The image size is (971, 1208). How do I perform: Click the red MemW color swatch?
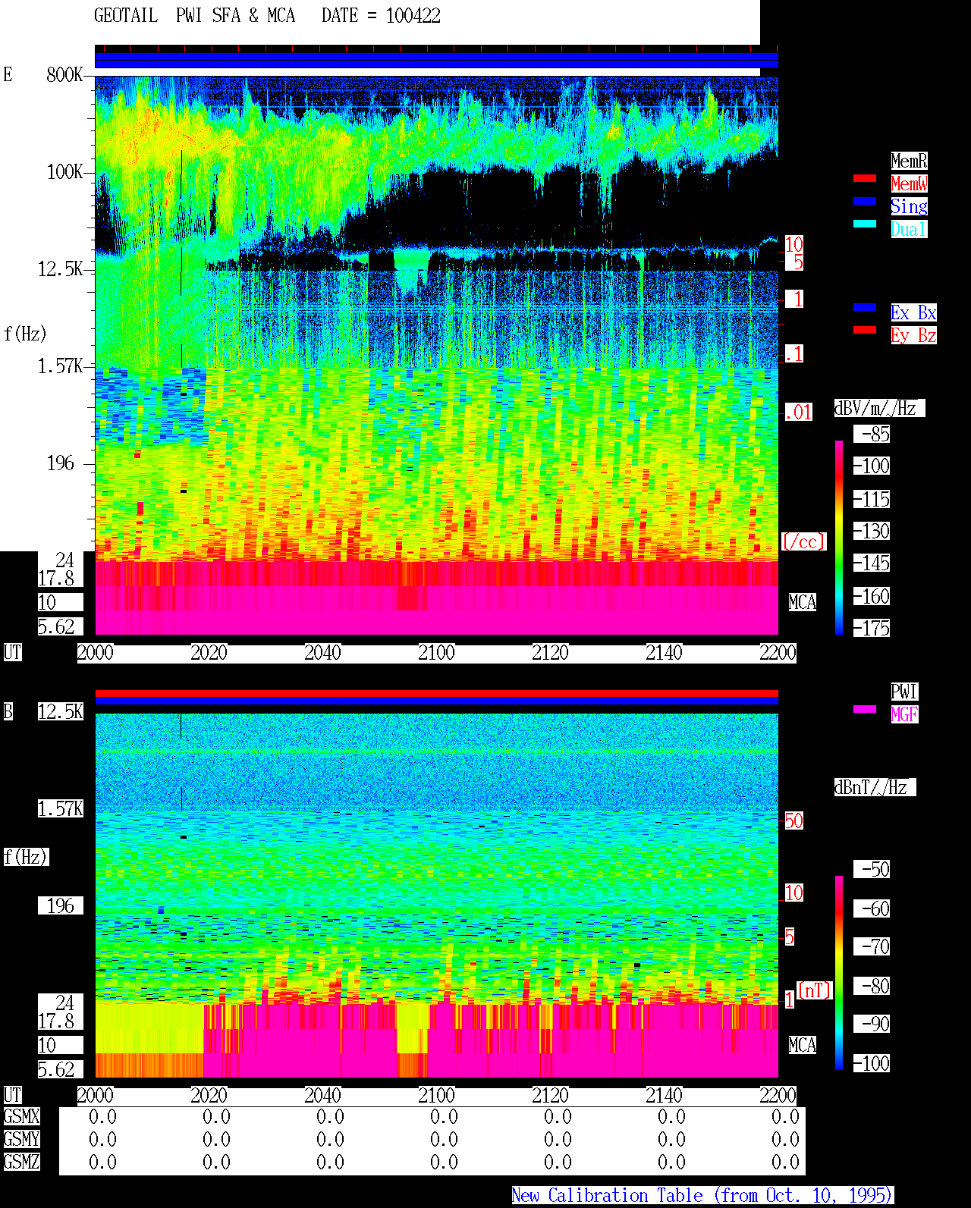coord(865,178)
